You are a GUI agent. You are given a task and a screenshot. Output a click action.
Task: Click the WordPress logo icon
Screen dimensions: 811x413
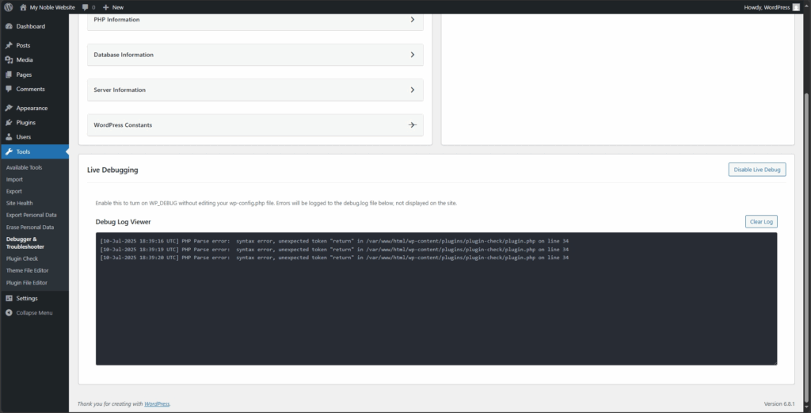[8, 7]
